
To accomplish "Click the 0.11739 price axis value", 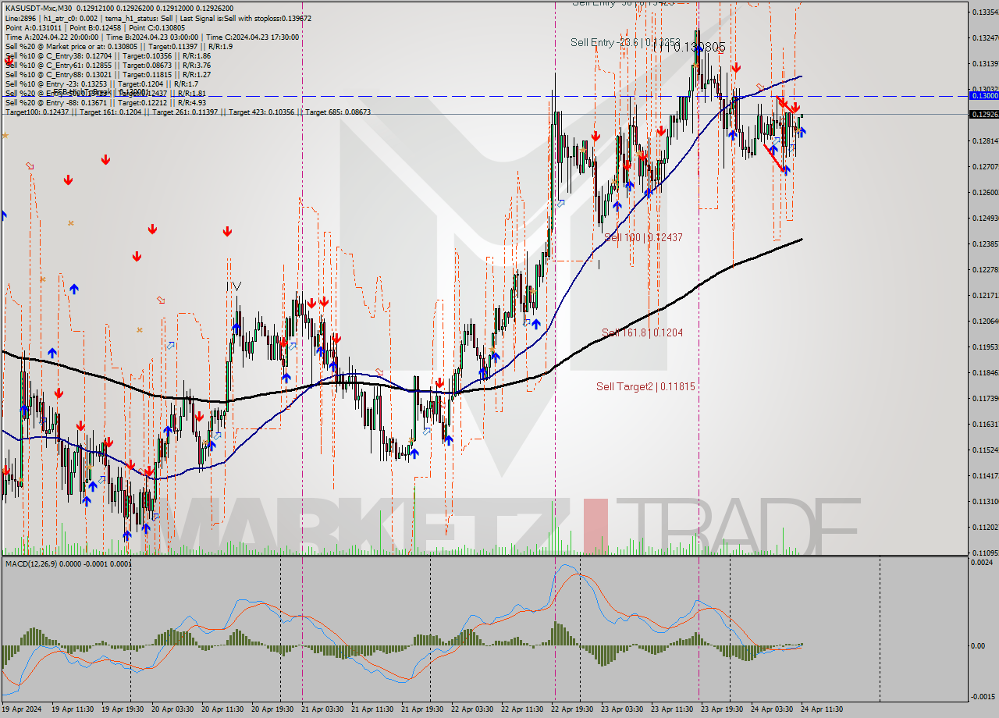I will point(984,398).
